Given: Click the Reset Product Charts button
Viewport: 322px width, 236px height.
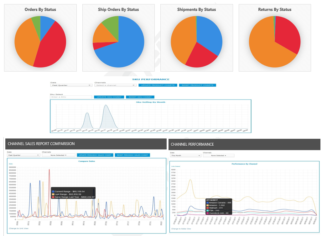Looking at the screenshot, I should (x=197, y=85).
